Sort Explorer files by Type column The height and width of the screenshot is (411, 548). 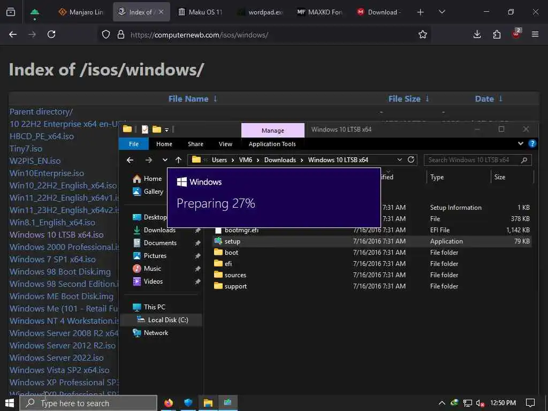click(x=437, y=177)
